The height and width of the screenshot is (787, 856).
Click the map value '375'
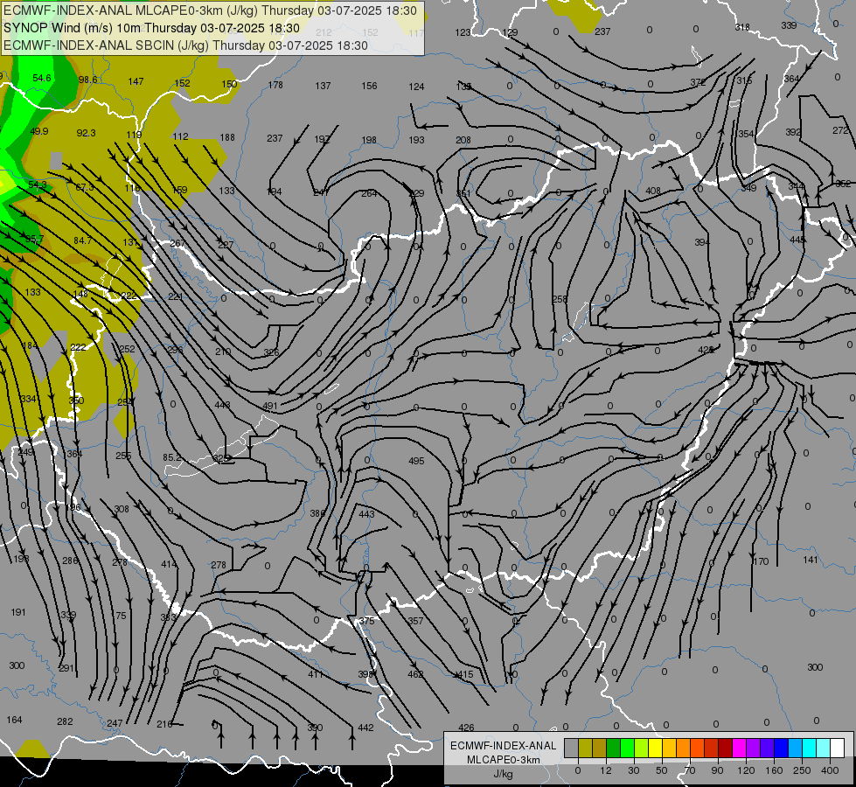coord(367,621)
